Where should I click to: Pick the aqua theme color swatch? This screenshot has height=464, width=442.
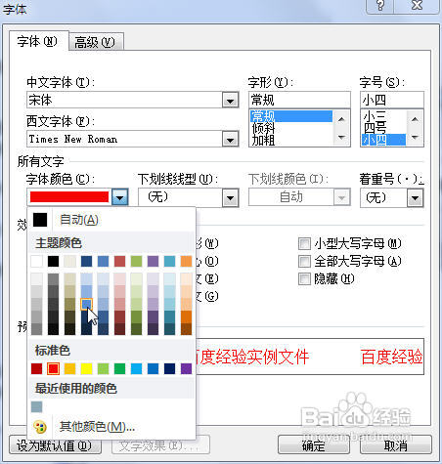169,261
